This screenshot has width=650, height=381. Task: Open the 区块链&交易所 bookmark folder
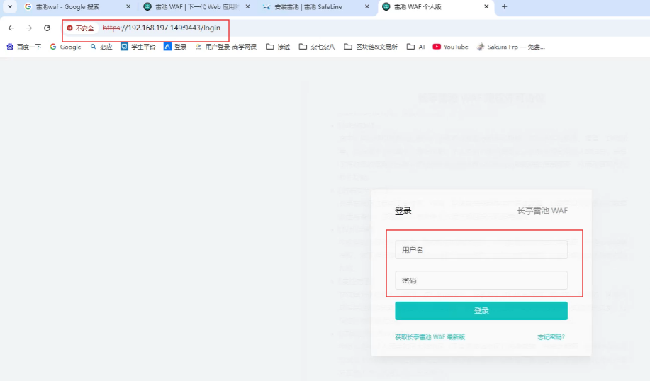click(371, 47)
